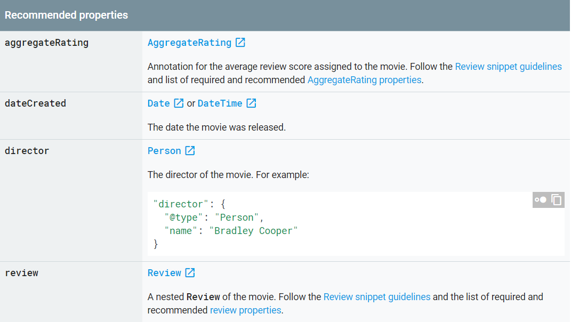The width and height of the screenshot is (571, 322).
Task: Open the AggregateRating type link
Action: [189, 43]
